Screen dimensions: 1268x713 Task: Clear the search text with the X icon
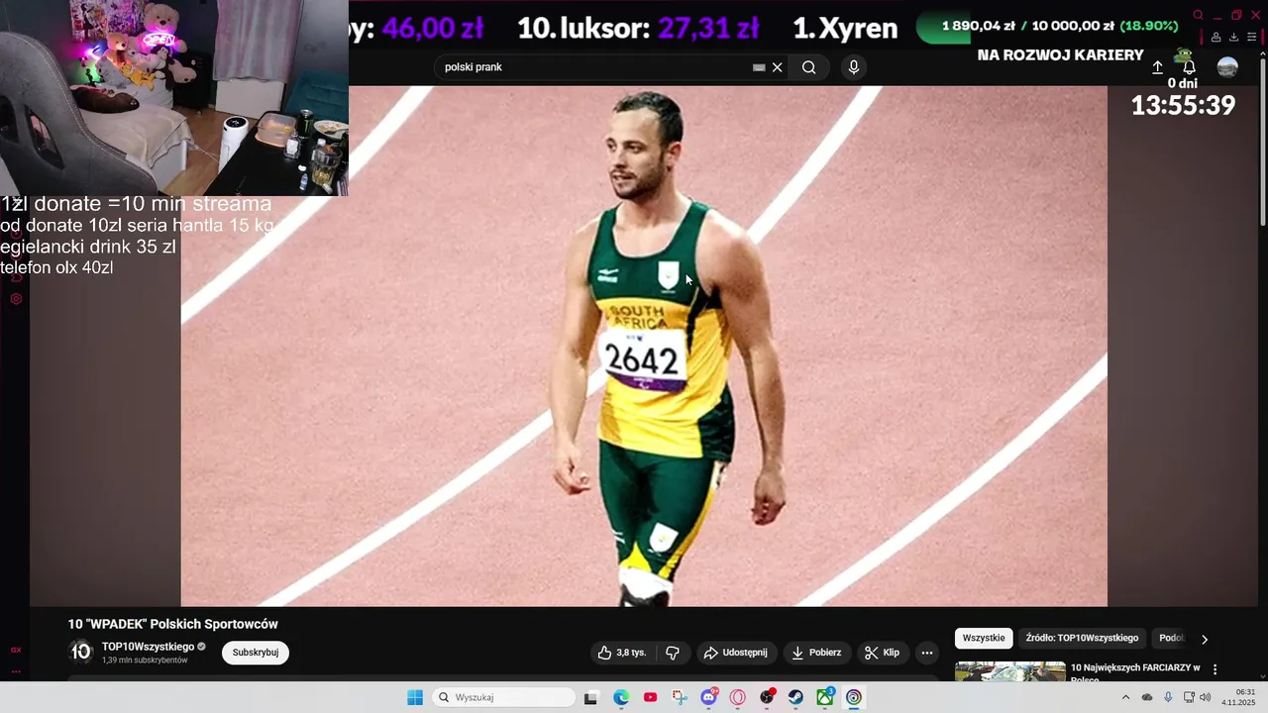pos(778,67)
